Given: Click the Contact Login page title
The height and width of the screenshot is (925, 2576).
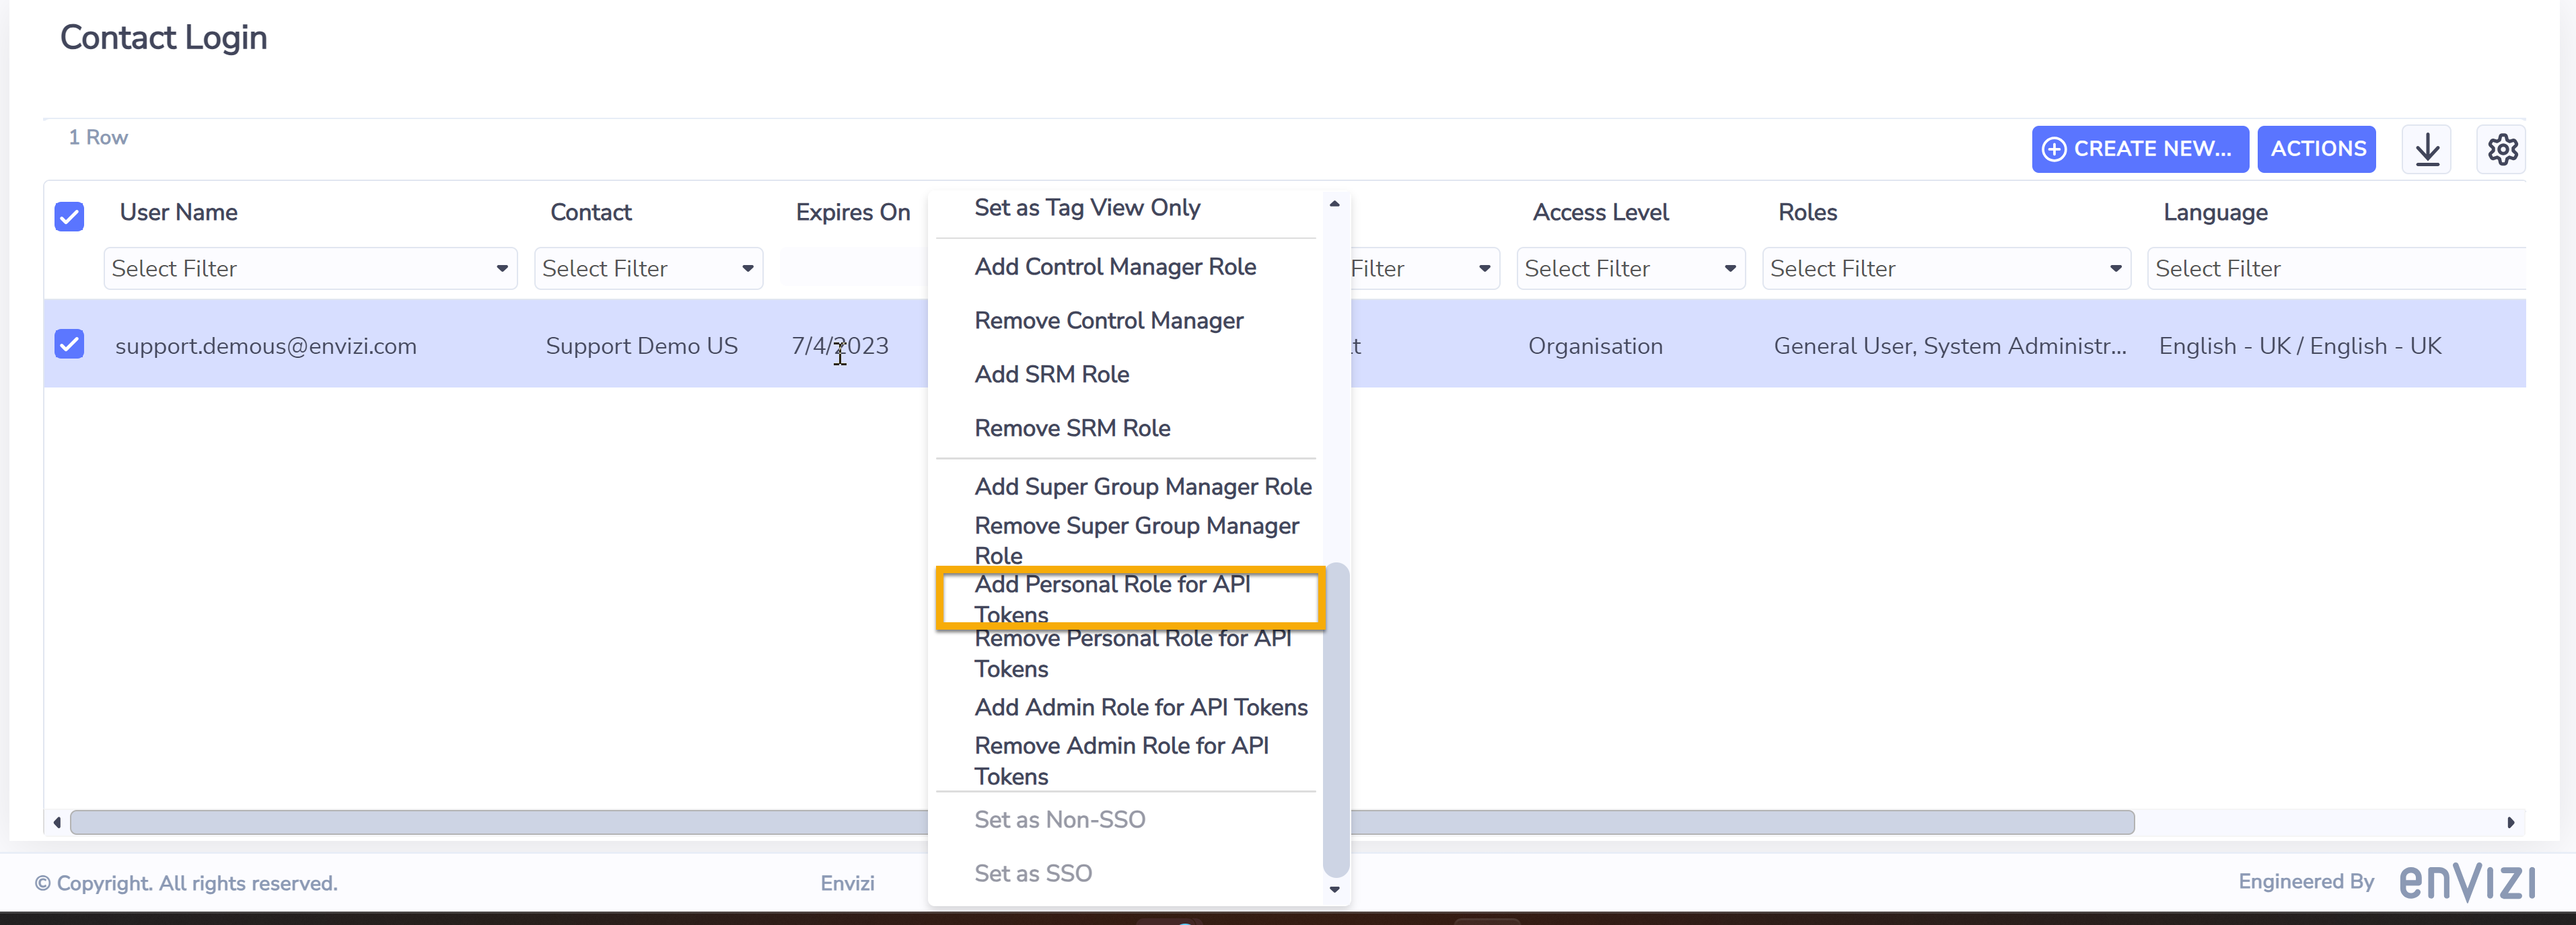Looking at the screenshot, I should [163, 38].
